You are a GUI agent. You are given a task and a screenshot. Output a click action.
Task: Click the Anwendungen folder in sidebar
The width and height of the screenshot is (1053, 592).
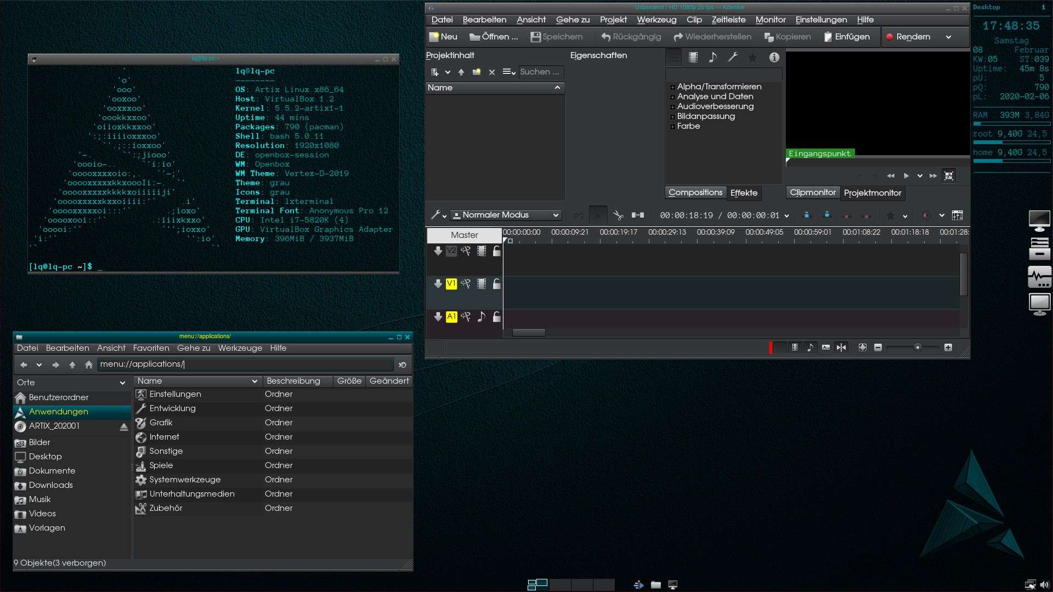pyautogui.click(x=59, y=411)
